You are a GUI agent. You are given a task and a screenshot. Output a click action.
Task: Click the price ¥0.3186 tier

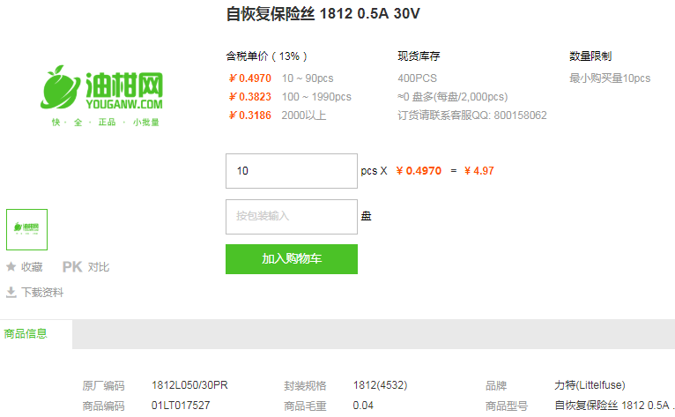(x=250, y=115)
